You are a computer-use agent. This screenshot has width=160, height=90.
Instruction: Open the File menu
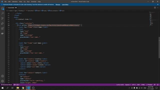click(x=5, y=2)
